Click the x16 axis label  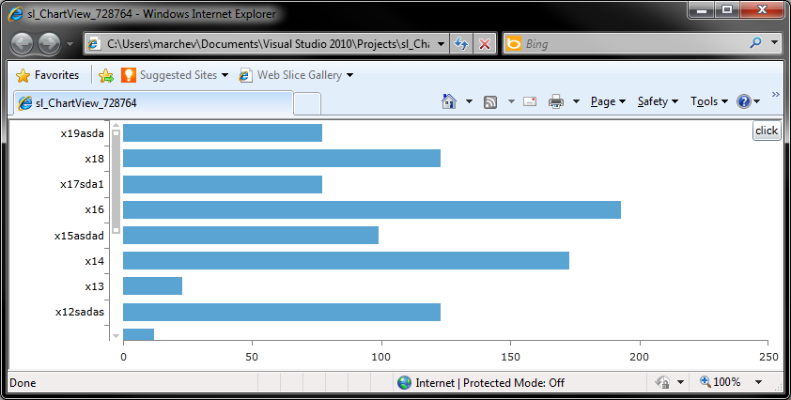[x=94, y=209]
